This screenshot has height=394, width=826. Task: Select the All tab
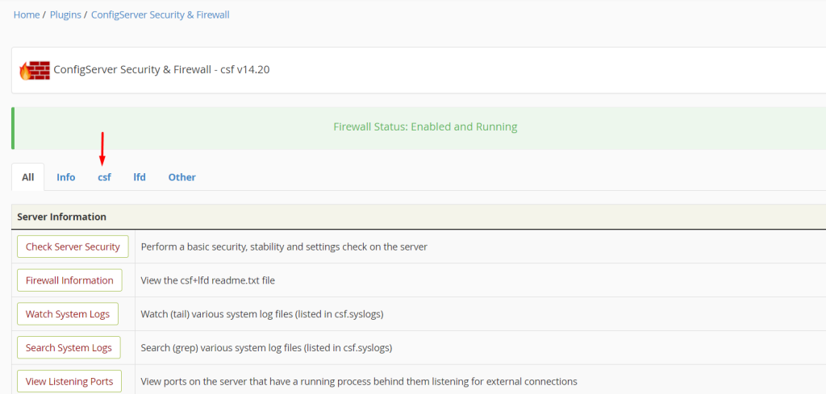click(x=28, y=177)
